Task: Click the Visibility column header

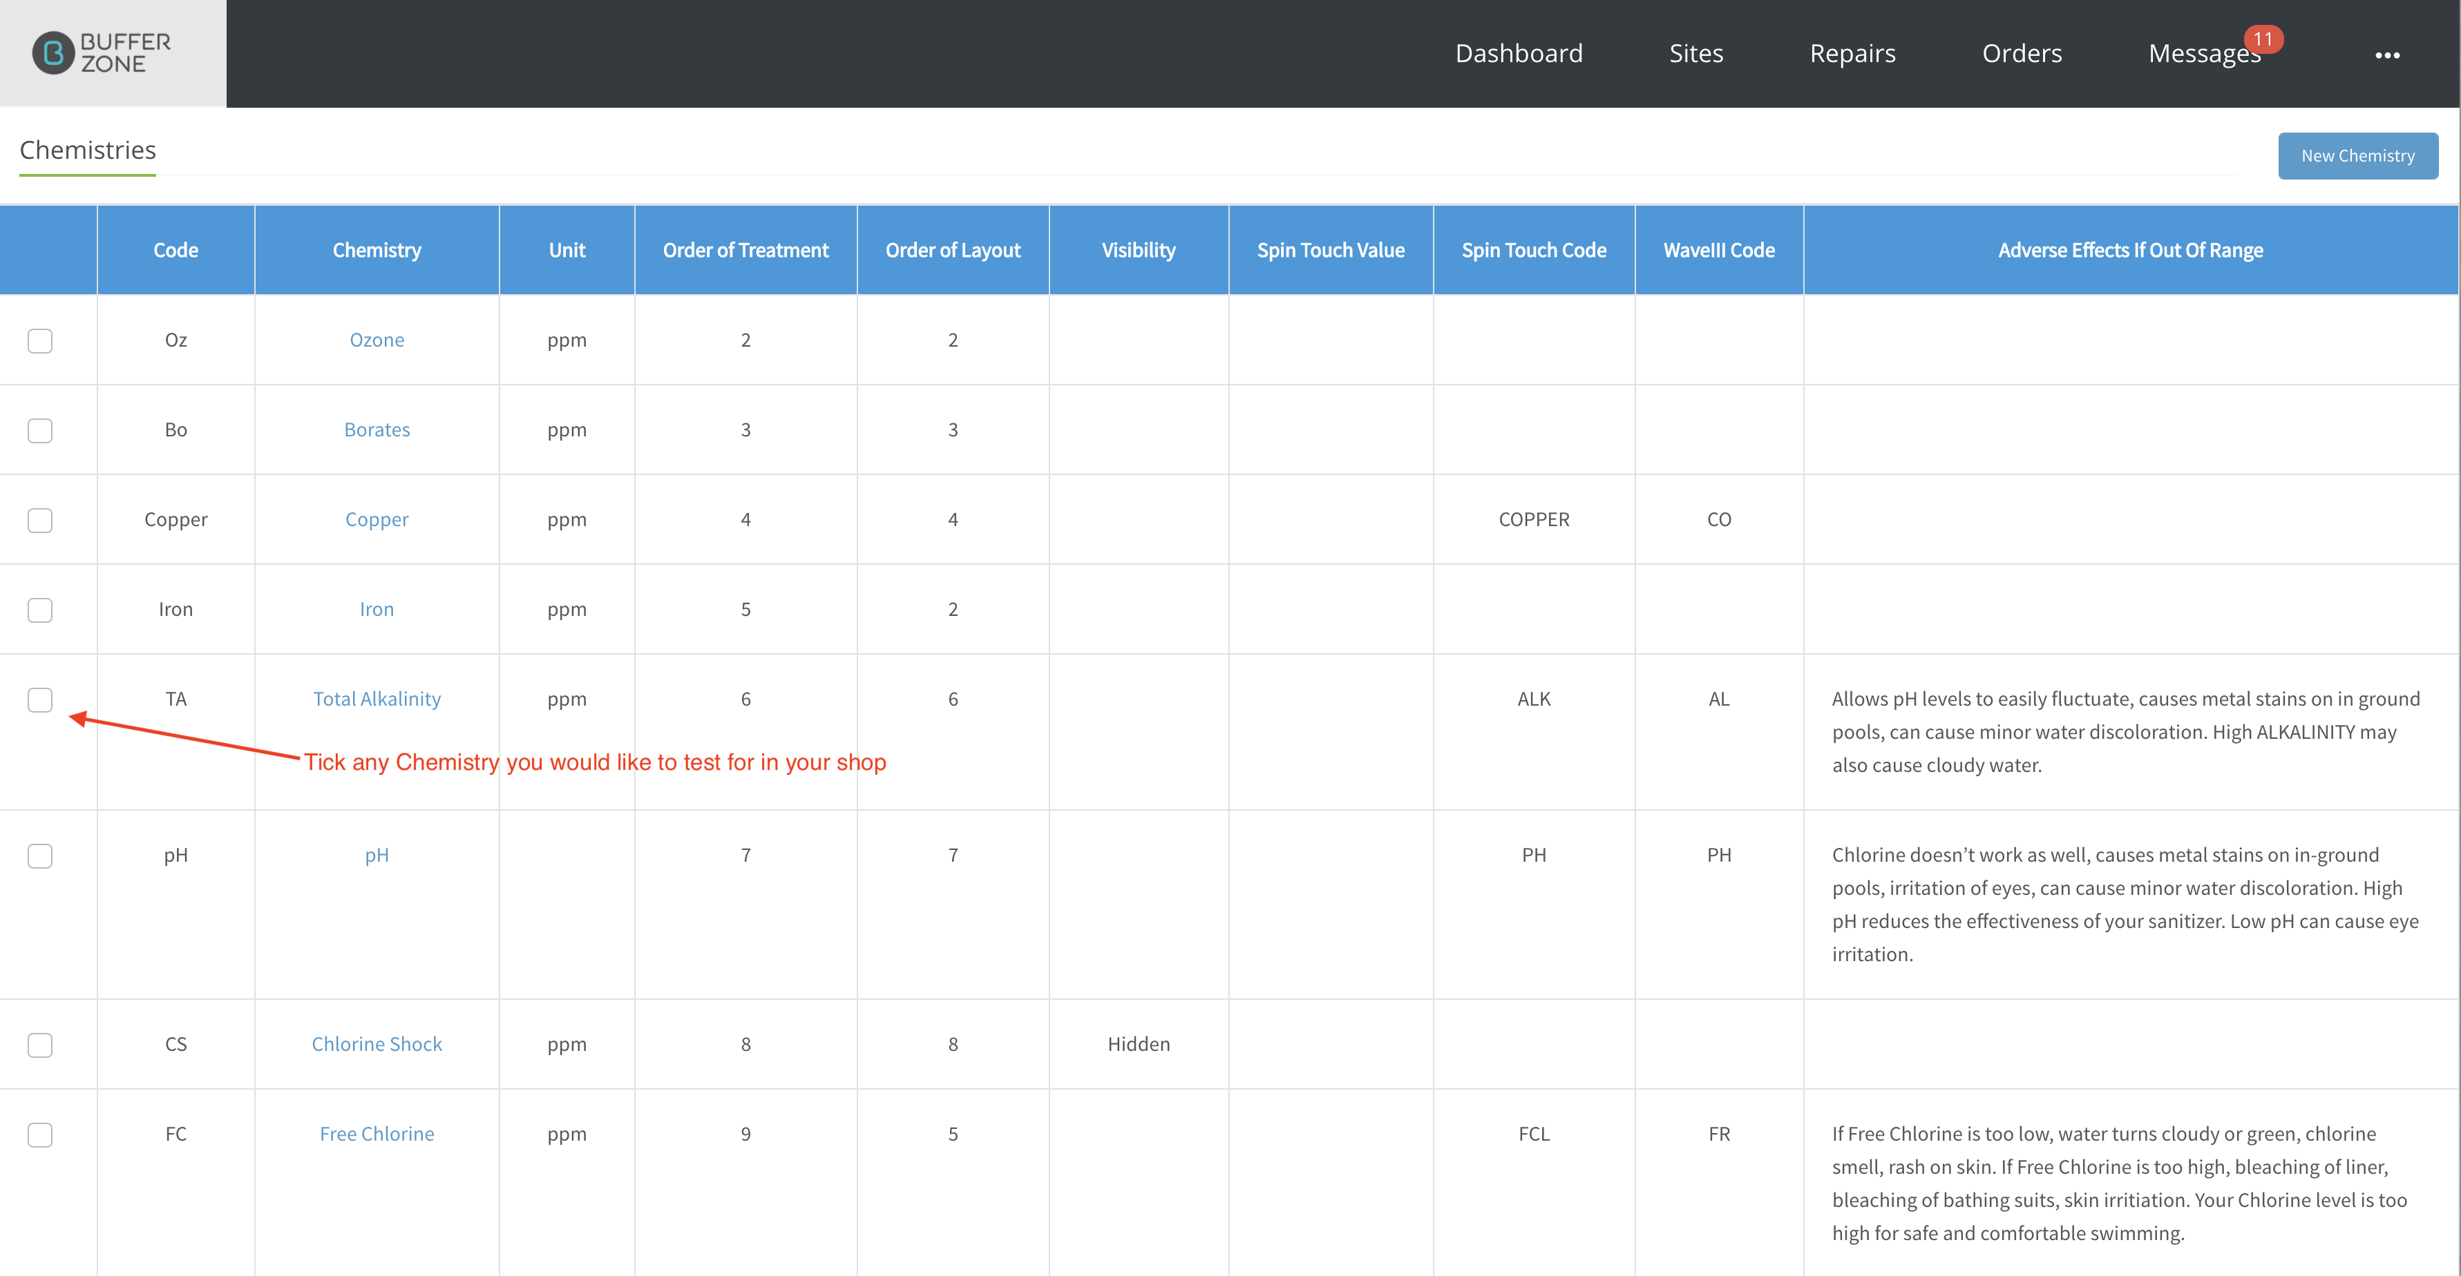Action: (1138, 250)
